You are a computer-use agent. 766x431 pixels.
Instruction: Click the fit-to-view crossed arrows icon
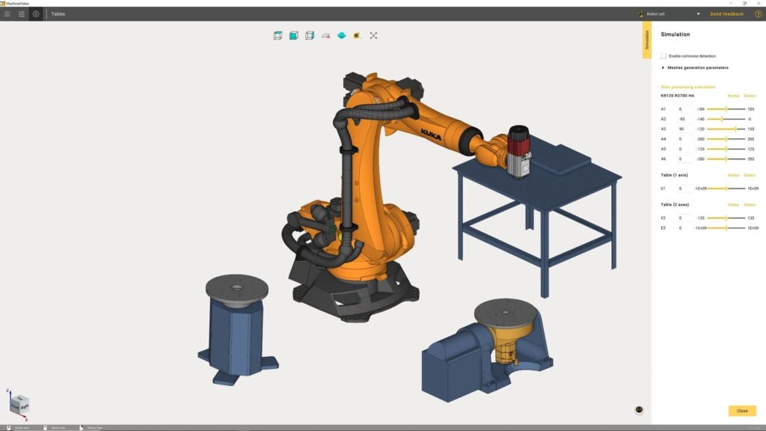pos(373,34)
